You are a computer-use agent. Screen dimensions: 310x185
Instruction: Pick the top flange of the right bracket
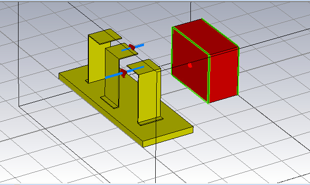pyautogui.click(x=144, y=67)
